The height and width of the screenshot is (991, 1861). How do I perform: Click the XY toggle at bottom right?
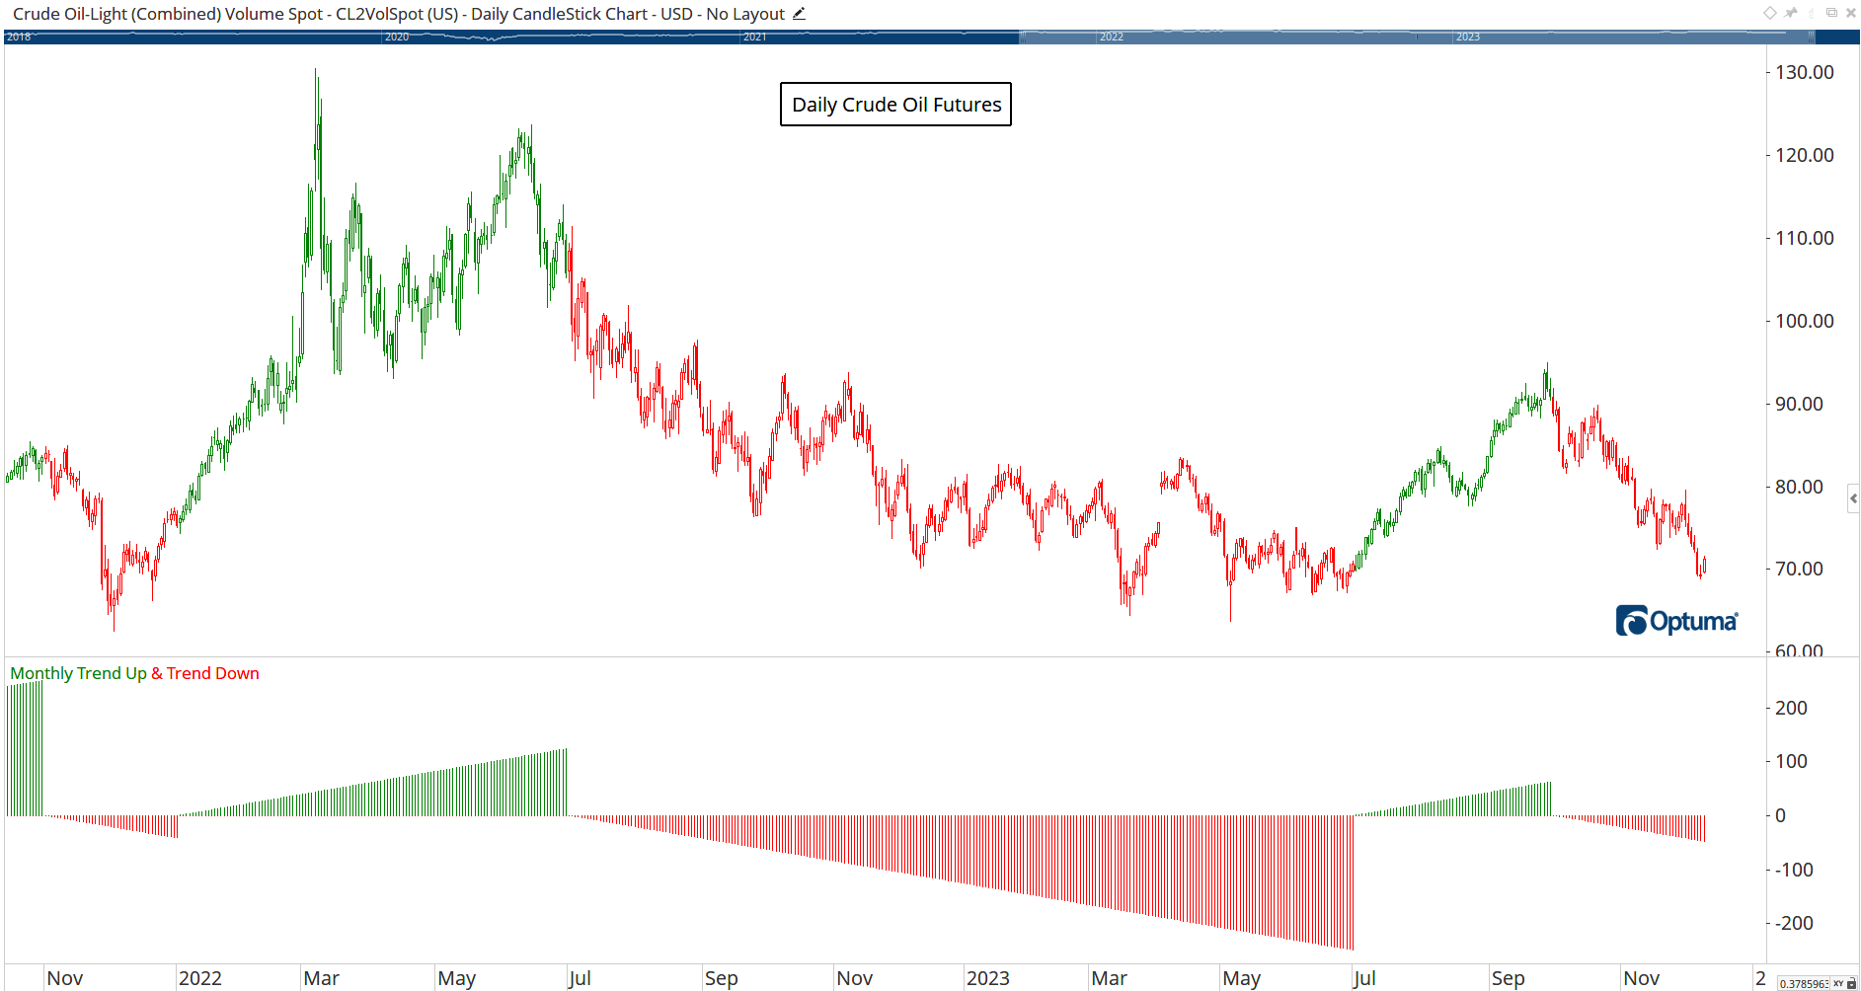pos(1838,984)
